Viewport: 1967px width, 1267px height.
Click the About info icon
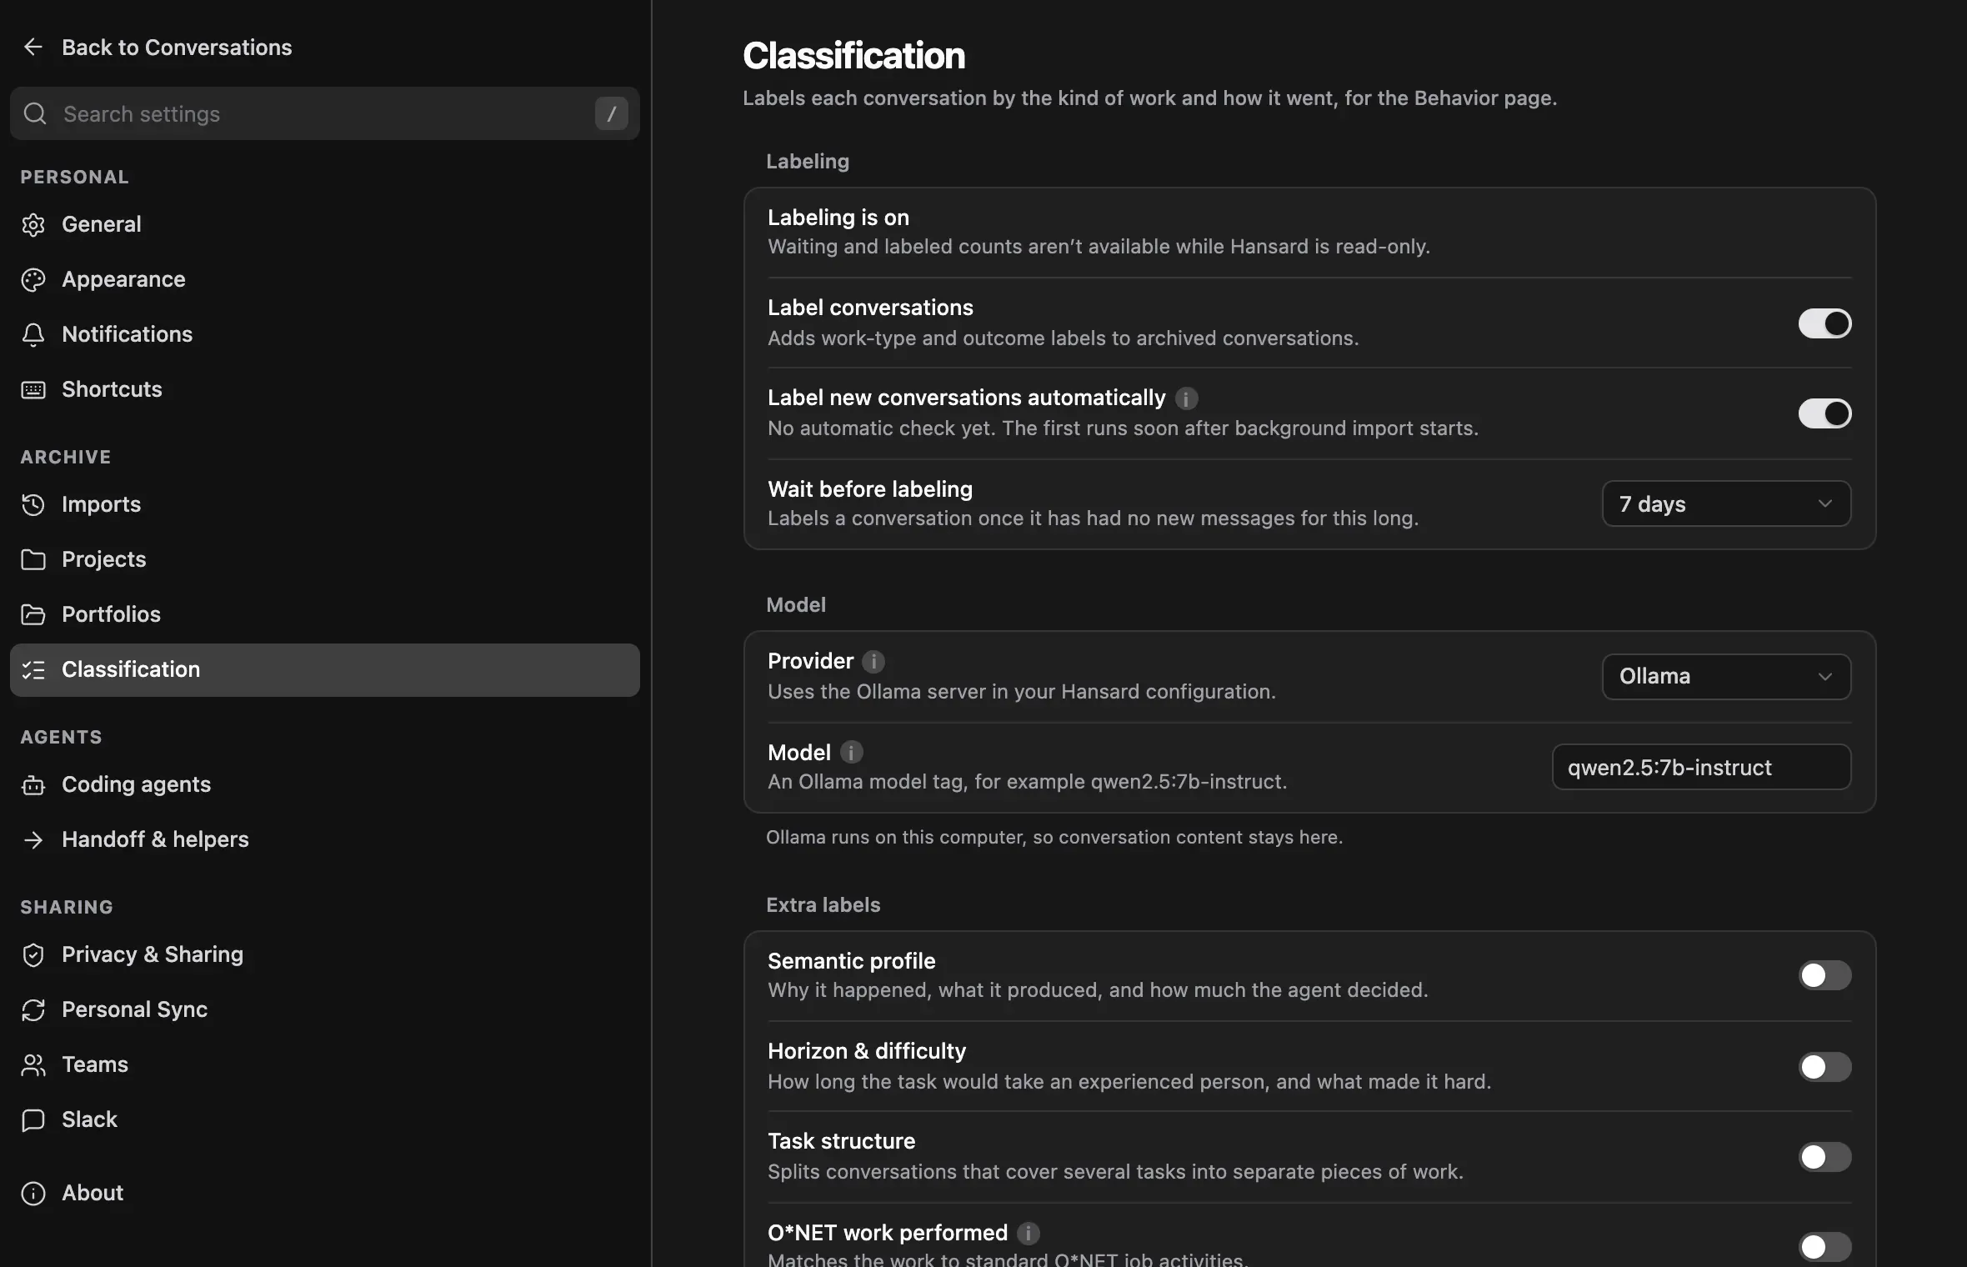[33, 1193]
